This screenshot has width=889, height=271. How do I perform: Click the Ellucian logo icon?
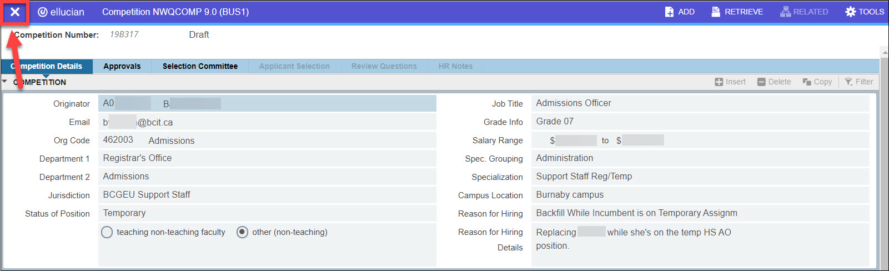(42, 12)
